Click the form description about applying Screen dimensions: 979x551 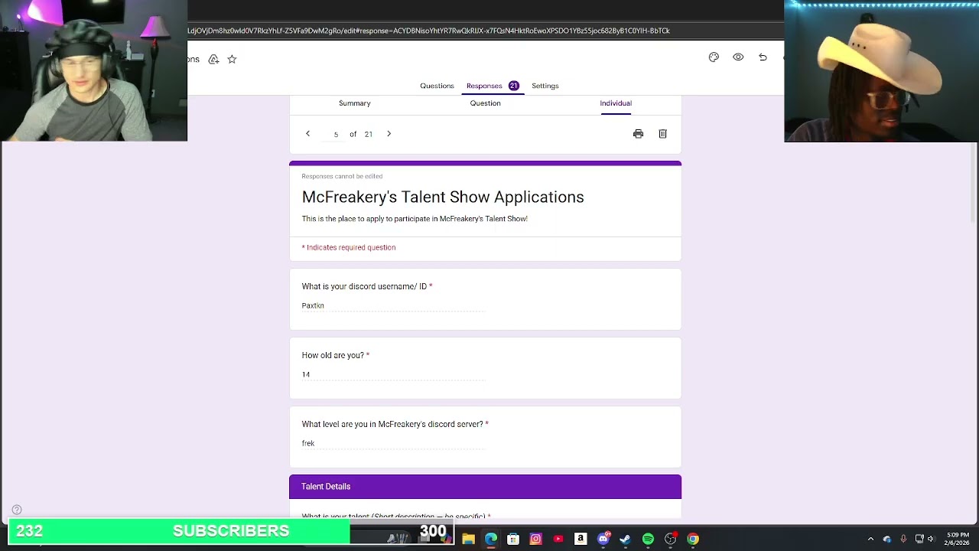[415, 219]
